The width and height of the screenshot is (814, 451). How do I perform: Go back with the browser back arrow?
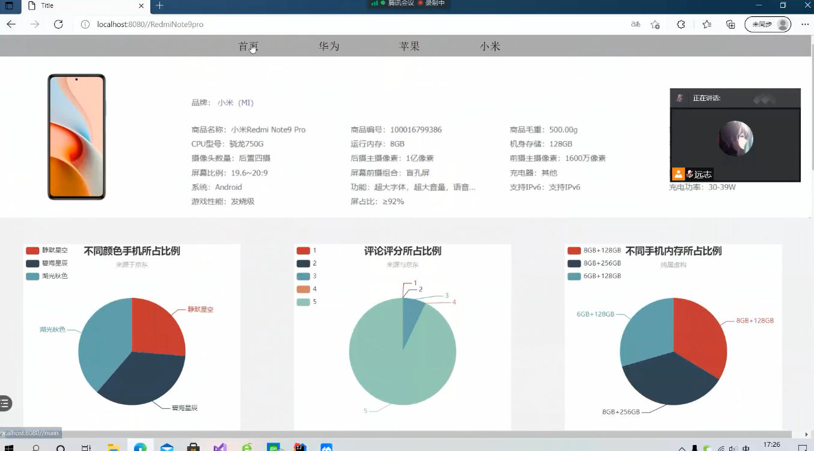[x=11, y=24]
